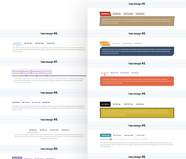Viewport: 186px width, 159px height.
Task: Click the green active dot on Design 47 line
Action: click(17, 76)
